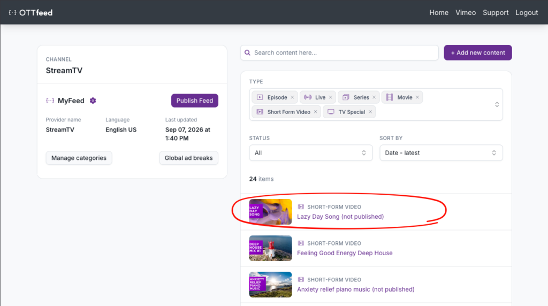The image size is (548, 306).
Task: Click the Episode type icon
Action: (260, 97)
